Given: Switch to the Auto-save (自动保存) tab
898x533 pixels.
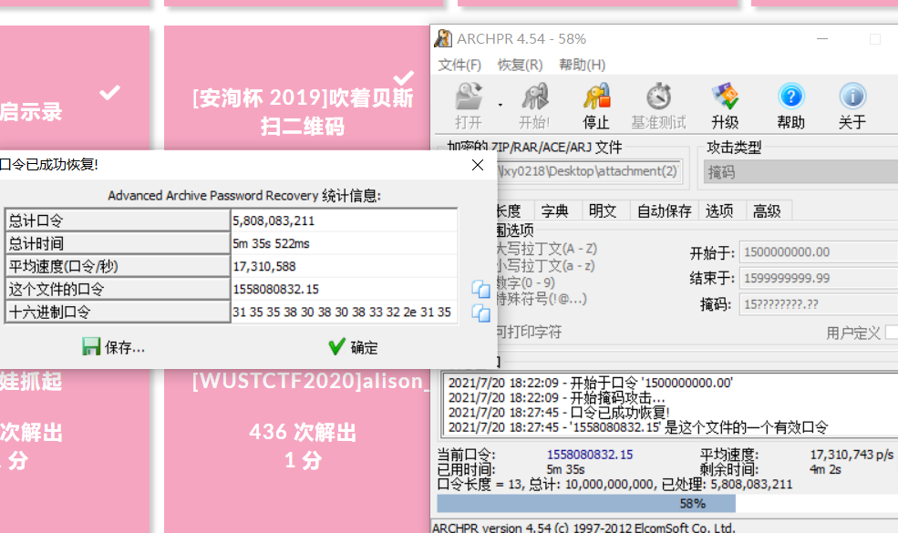Looking at the screenshot, I should click(x=664, y=210).
